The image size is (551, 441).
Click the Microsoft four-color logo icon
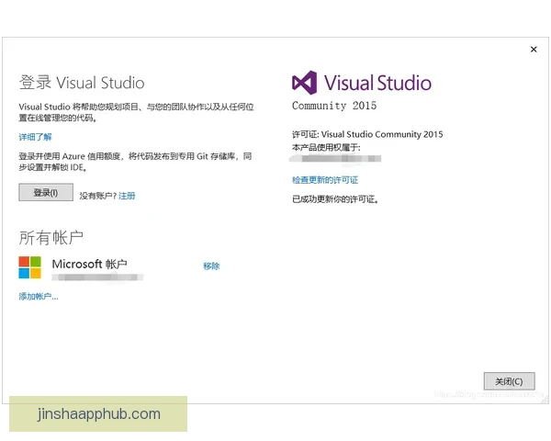click(30, 267)
